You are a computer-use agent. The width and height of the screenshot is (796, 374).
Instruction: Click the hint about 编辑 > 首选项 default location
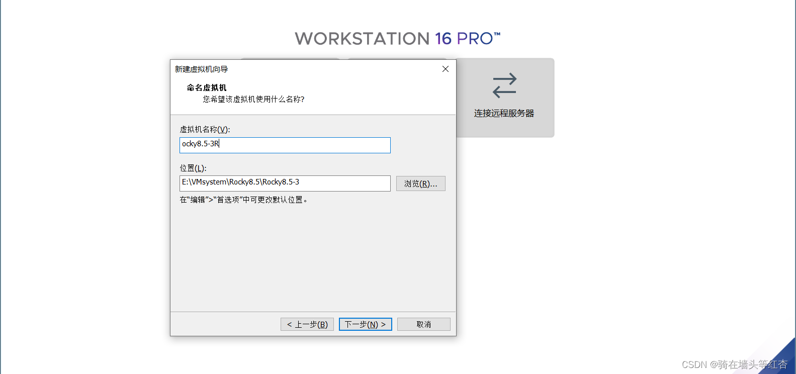(x=244, y=200)
